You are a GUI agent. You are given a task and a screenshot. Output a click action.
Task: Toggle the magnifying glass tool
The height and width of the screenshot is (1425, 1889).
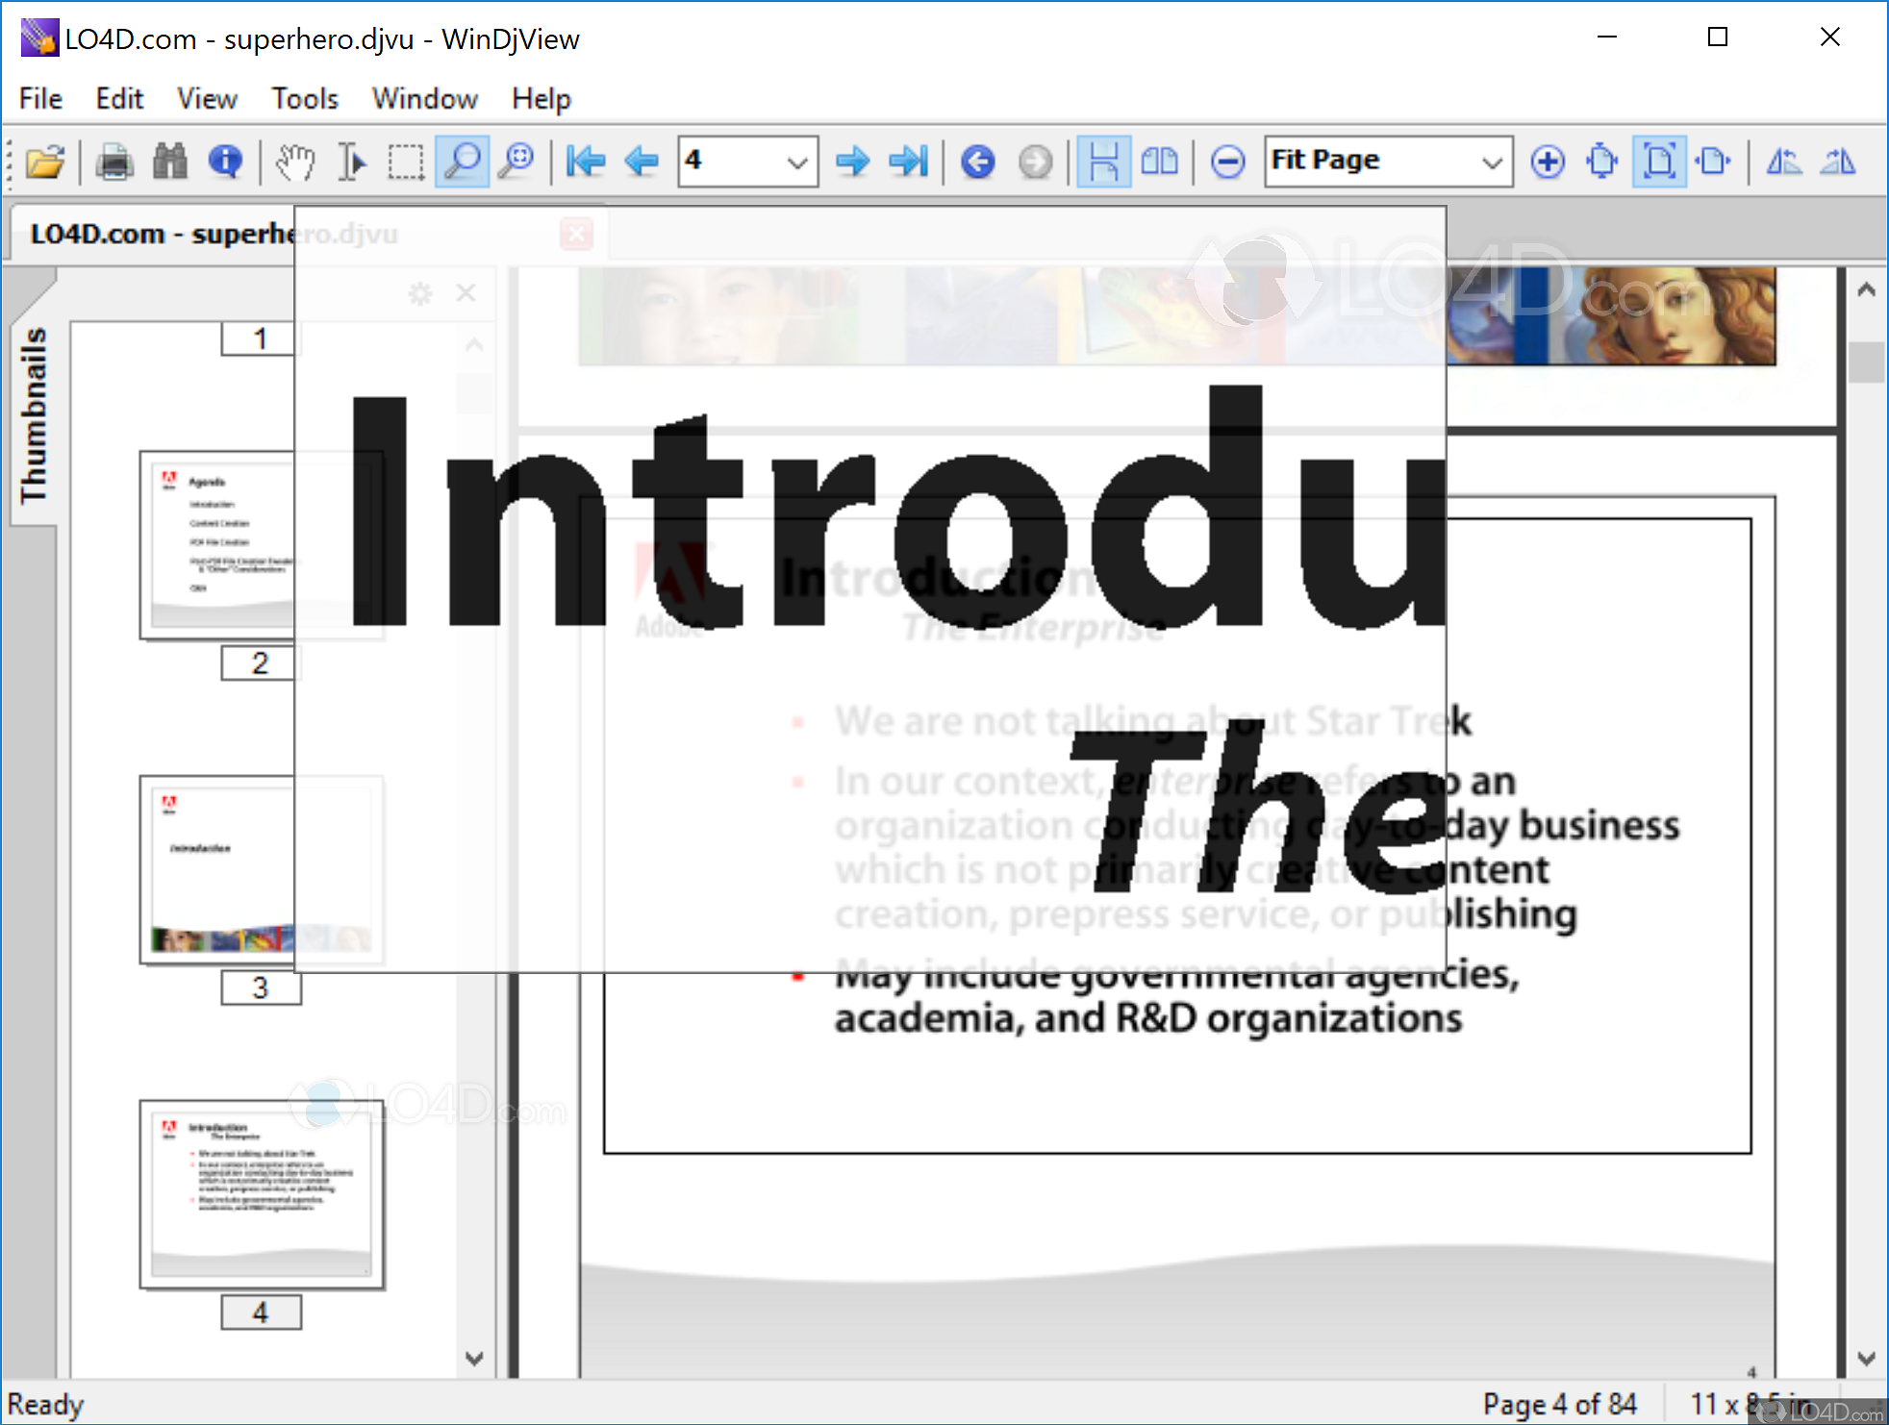click(462, 162)
